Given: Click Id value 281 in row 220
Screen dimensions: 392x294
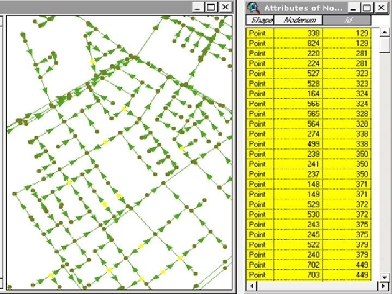Looking at the screenshot, I should (x=347, y=53).
